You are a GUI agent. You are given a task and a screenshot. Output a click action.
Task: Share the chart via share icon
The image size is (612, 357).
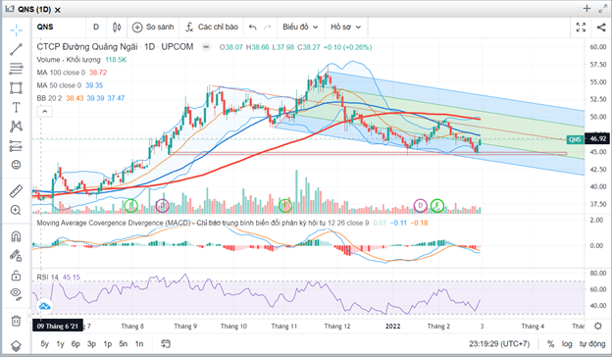tap(600, 26)
